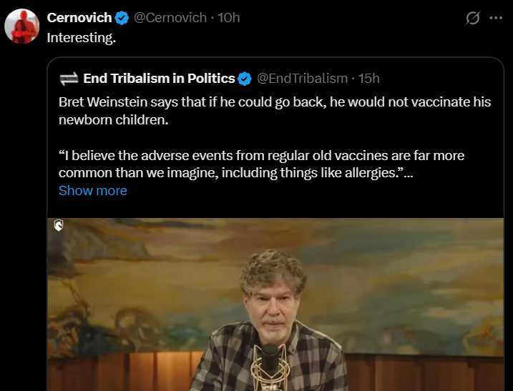Click the microphone in the video

[270, 361]
